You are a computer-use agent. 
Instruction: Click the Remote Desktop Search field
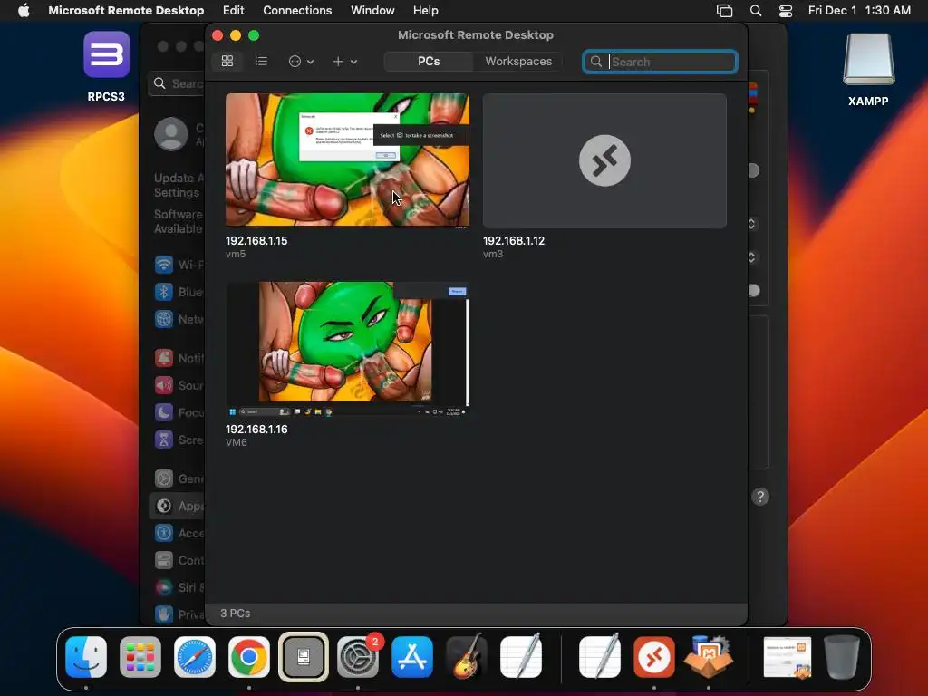click(660, 62)
